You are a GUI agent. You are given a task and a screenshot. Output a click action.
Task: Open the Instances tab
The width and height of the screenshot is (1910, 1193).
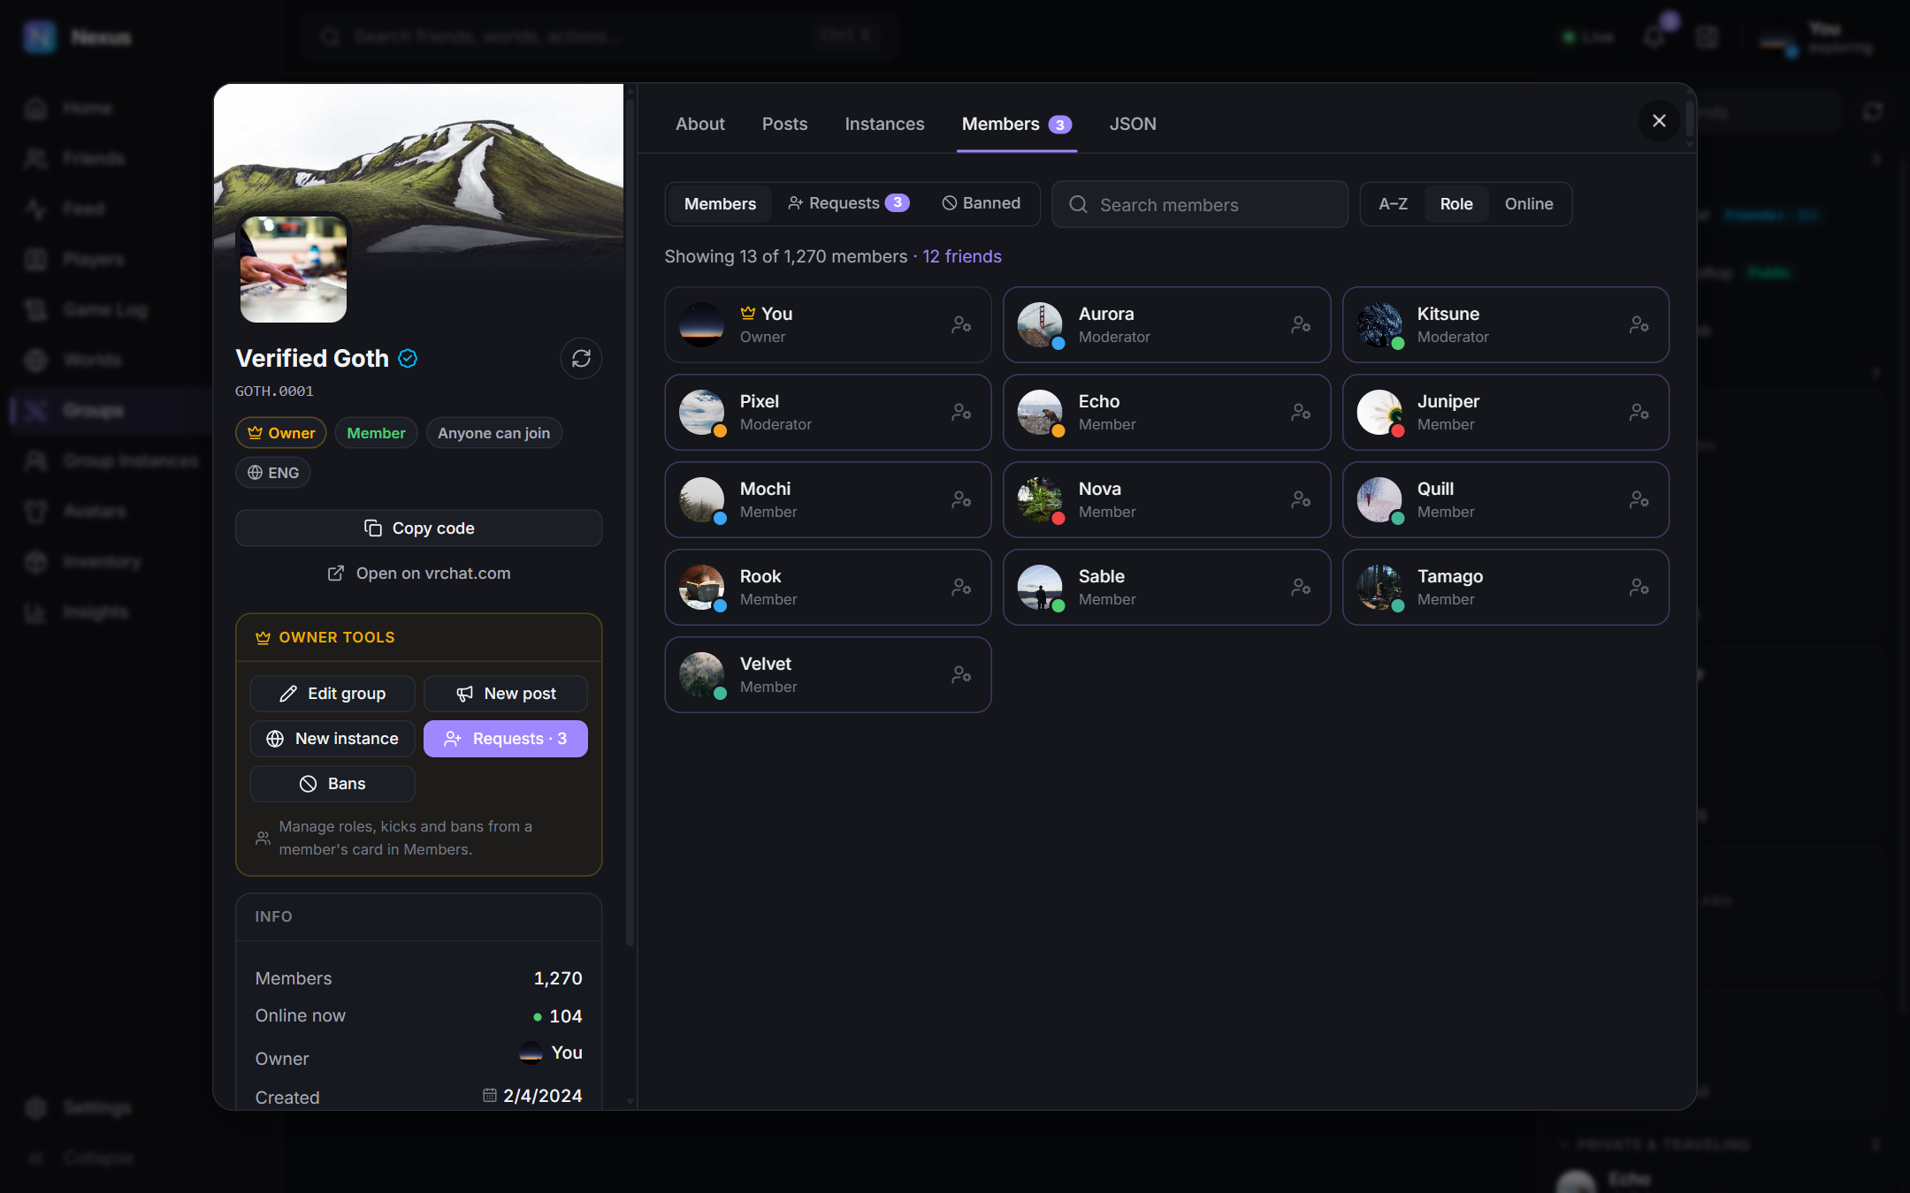pos(884,124)
